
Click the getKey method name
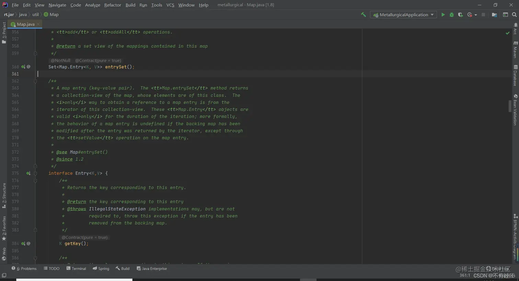pyautogui.click(x=72, y=244)
